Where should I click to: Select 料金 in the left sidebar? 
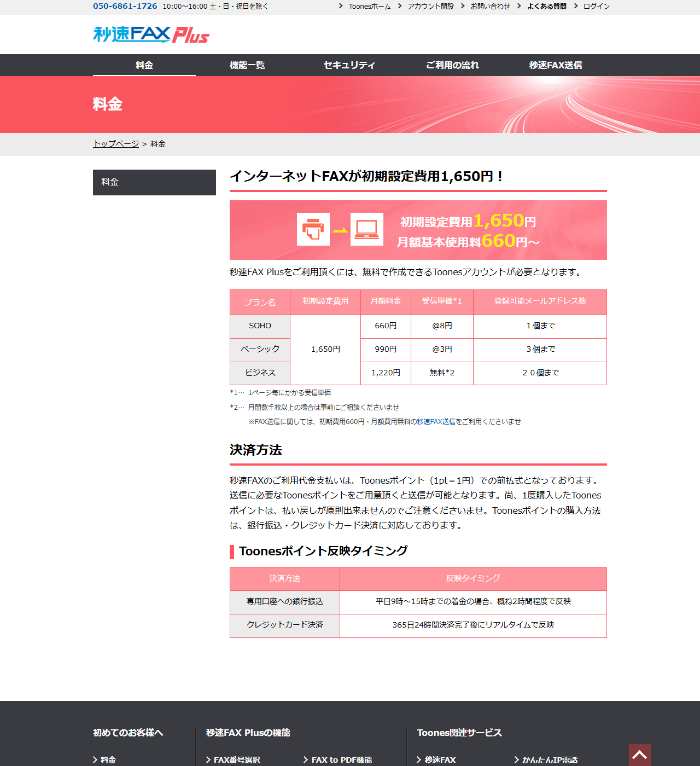click(x=154, y=182)
